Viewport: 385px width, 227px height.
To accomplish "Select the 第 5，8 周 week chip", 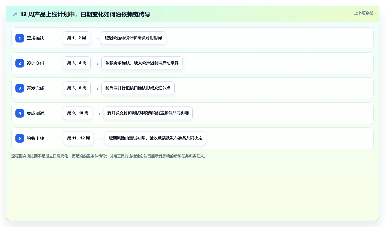I will [77, 88].
